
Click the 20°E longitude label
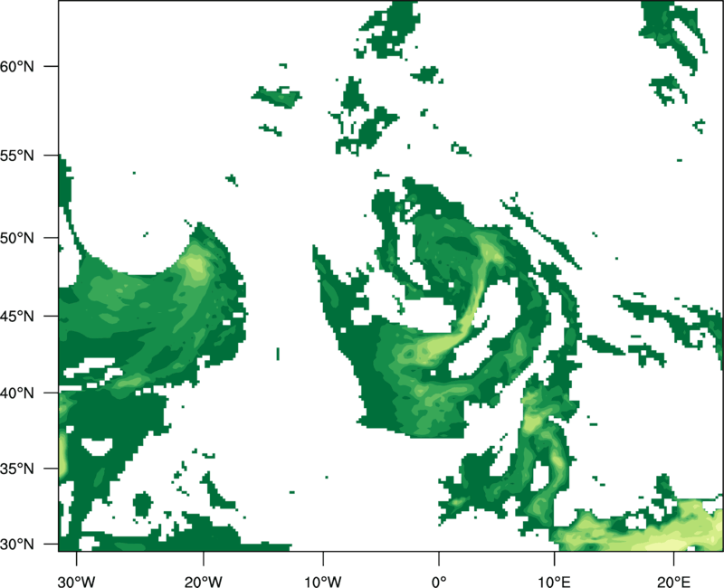click(673, 582)
